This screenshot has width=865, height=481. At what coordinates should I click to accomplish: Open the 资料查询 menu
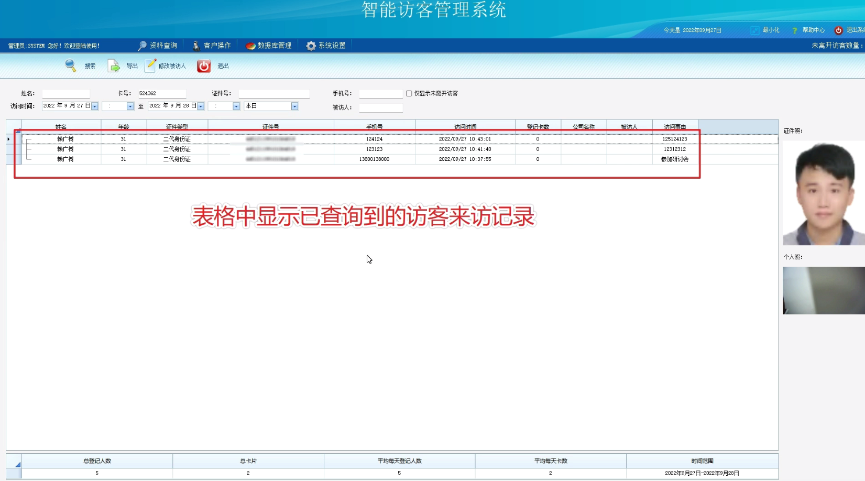[158, 46]
